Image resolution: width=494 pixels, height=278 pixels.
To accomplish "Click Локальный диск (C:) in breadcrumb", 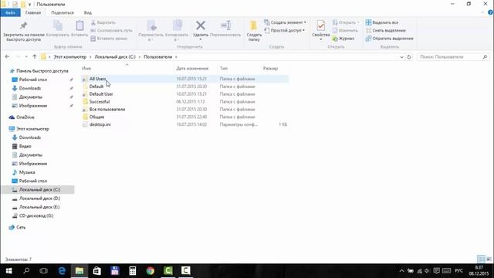I will coord(115,57).
